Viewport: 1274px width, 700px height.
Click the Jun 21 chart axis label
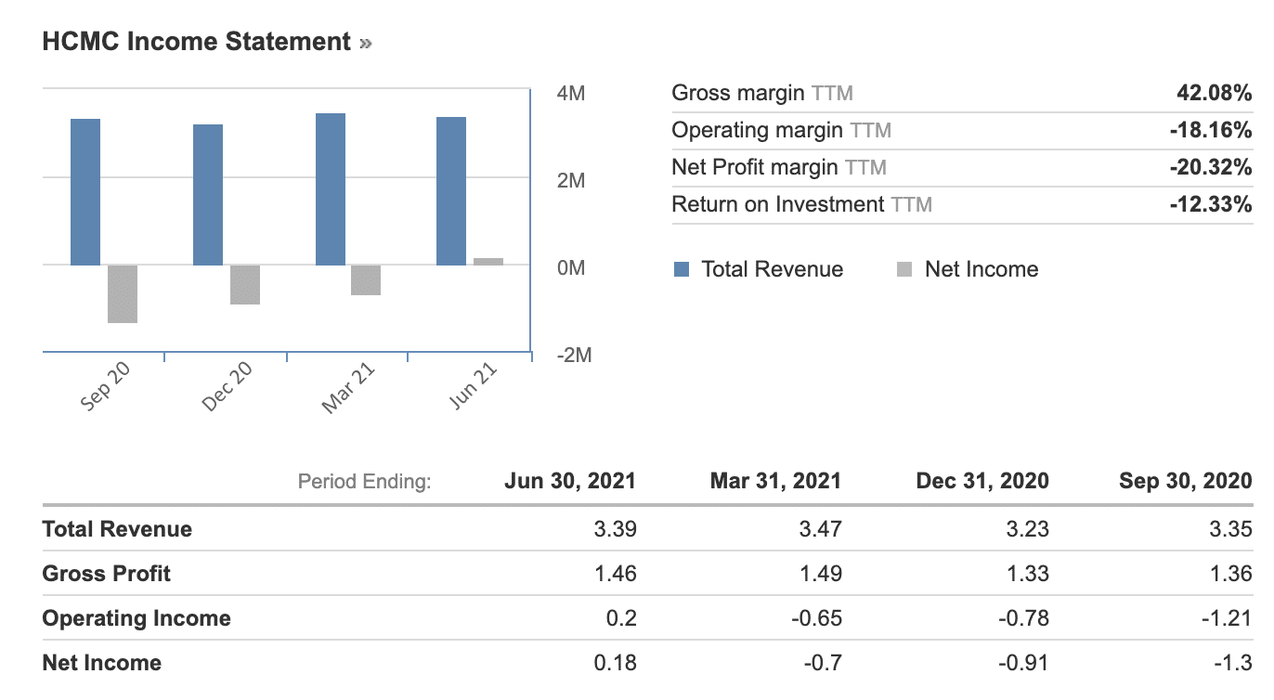(x=473, y=386)
